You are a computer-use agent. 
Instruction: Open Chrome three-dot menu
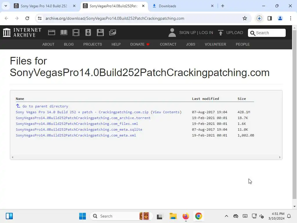click(x=291, y=18)
